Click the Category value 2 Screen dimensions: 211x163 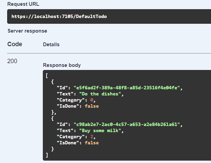(x=91, y=137)
